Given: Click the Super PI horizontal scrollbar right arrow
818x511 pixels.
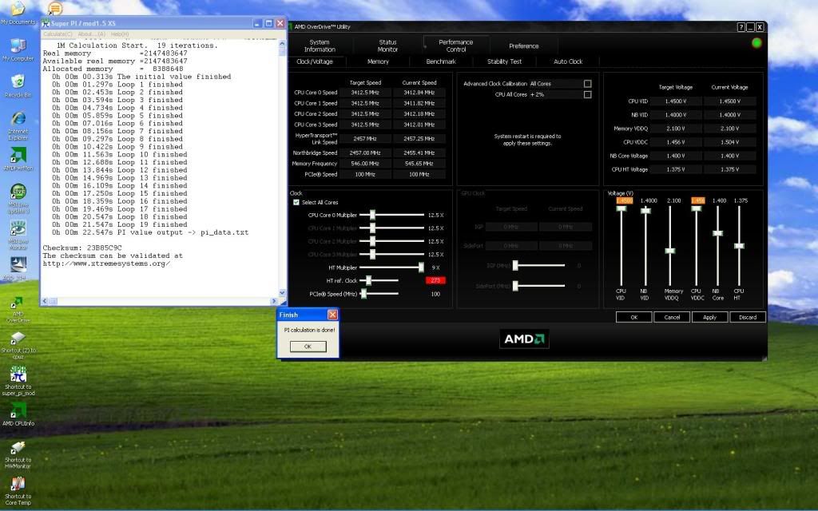Looking at the screenshot, I should coord(273,301).
